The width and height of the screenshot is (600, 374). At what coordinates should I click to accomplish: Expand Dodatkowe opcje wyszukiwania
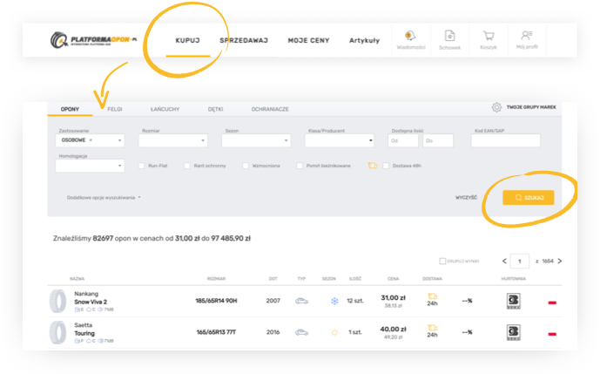(x=104, y=198)
